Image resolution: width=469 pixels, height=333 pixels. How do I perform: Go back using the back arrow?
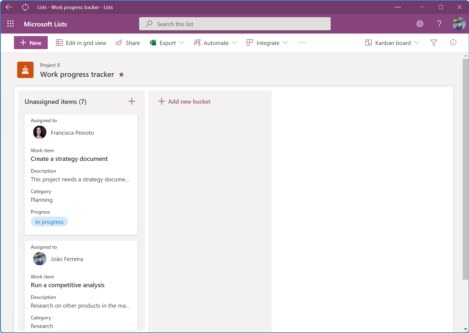click(9, 7)
